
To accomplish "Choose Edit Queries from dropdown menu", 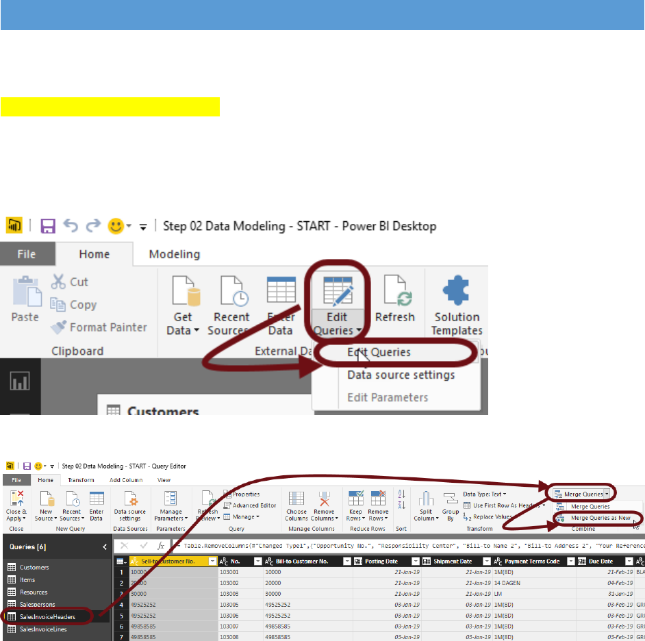I will tap(379, 352).
